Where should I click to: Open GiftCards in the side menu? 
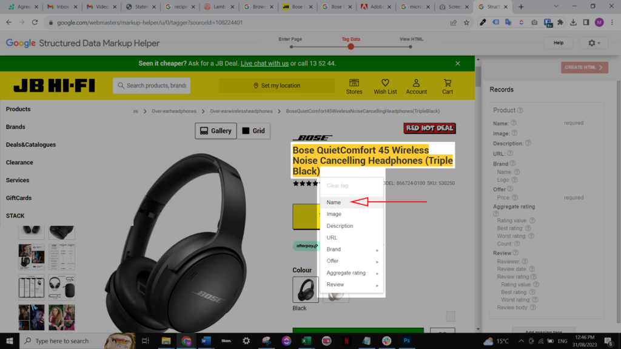coord(19,198)
